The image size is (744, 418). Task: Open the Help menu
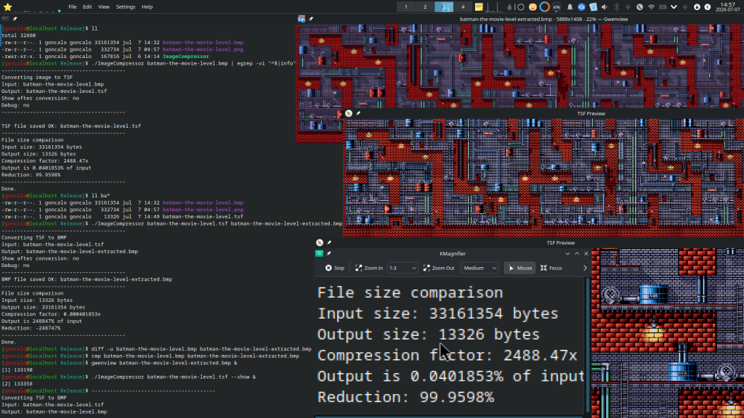point(147,7)
